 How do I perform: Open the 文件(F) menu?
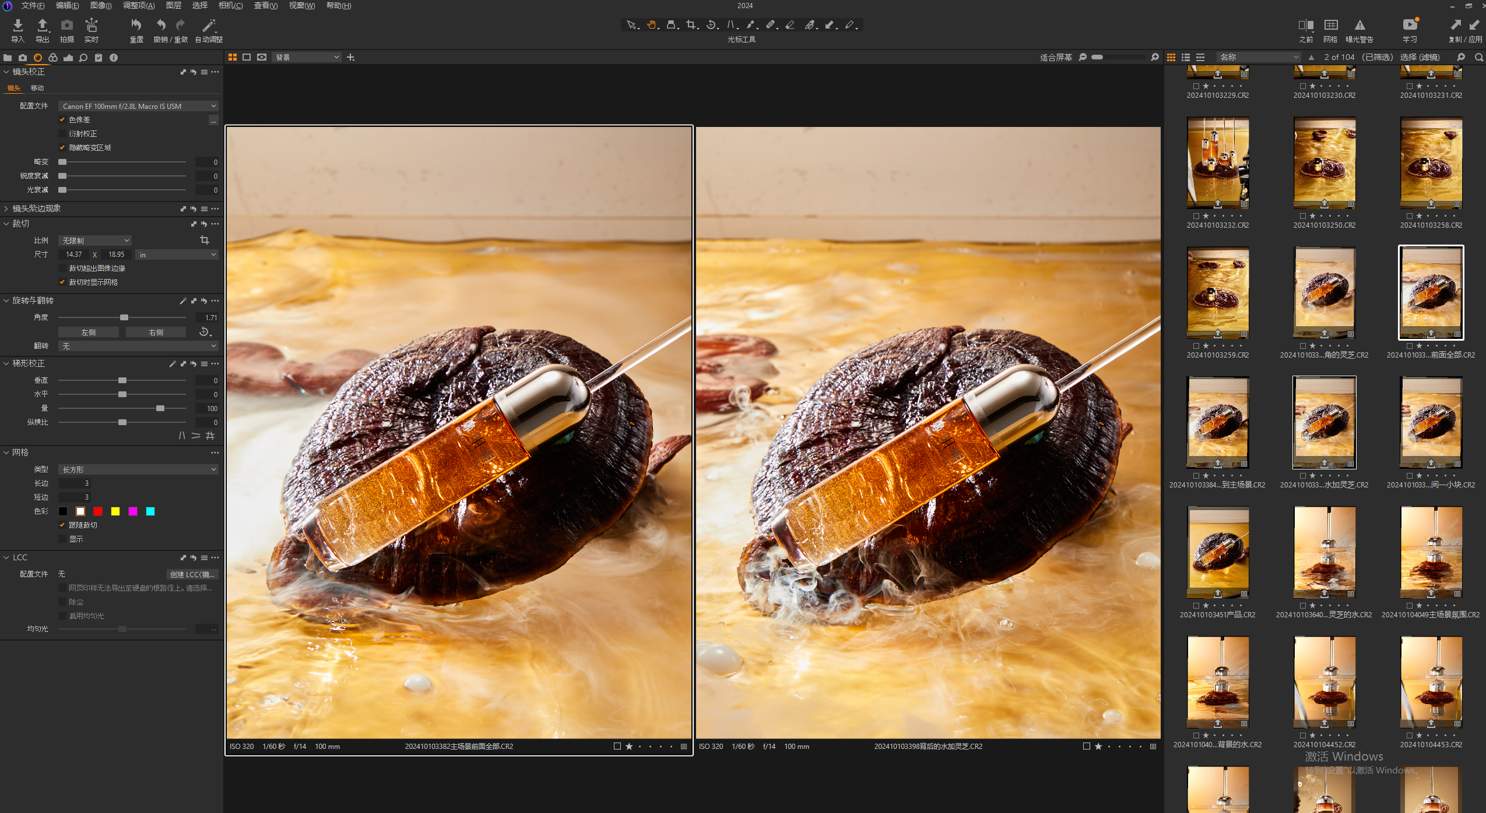pyautogui.click(x=33, y=5)
